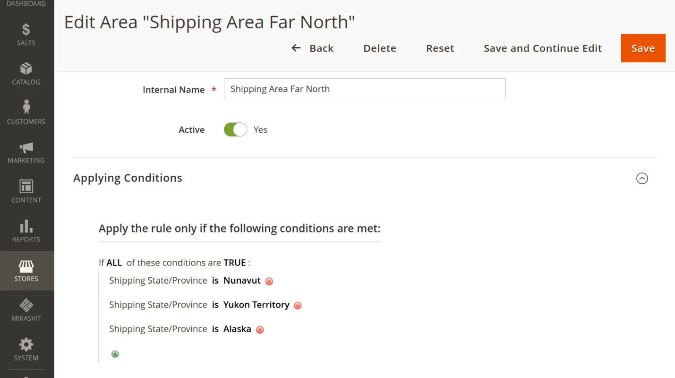Image resolution: width=675 pixels, height=378 pixels.
Task: Change the TRUE condition value
Action: tap(234, 262)
